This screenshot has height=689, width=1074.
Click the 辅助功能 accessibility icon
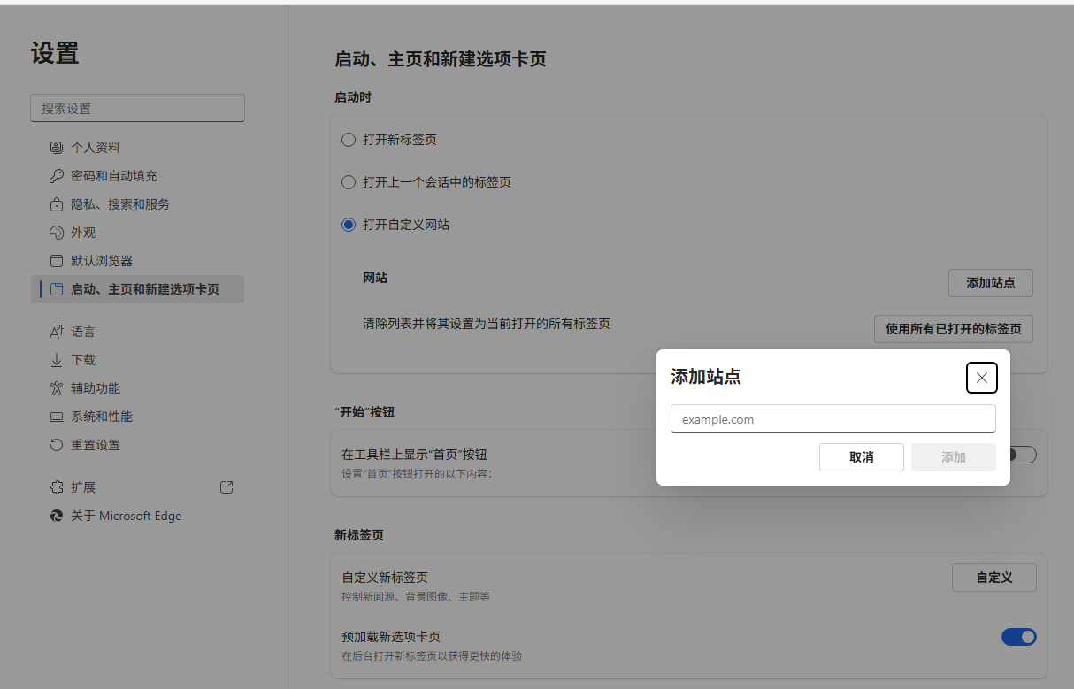click(57, 388)
